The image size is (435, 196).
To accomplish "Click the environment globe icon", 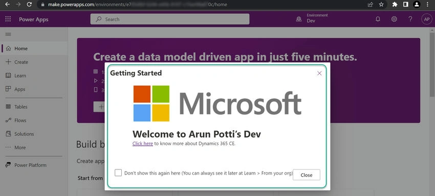I will (299, 19).
